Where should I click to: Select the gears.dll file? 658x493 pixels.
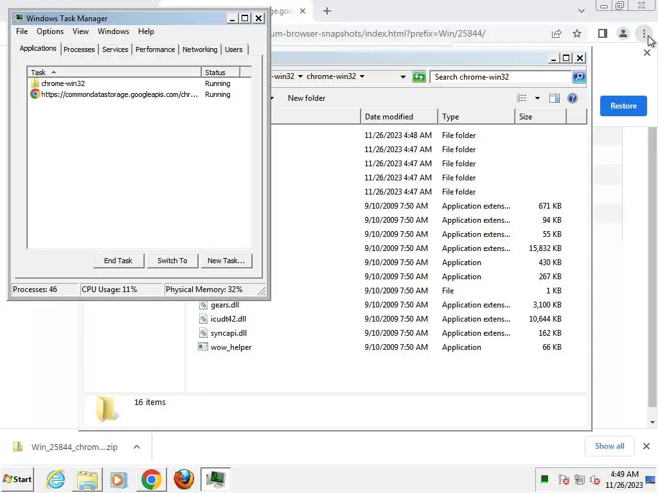coord(224,305)
